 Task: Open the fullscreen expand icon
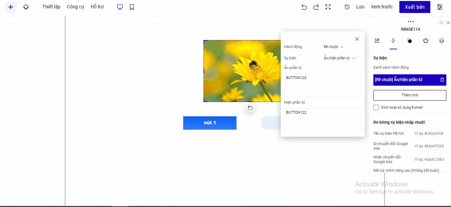(328, 7)
